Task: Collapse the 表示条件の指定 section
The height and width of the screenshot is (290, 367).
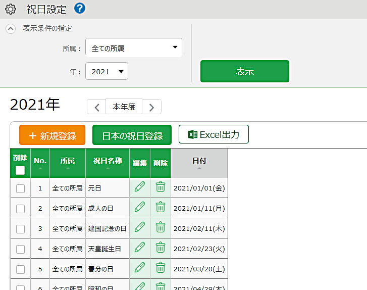Action: [11, 29]
